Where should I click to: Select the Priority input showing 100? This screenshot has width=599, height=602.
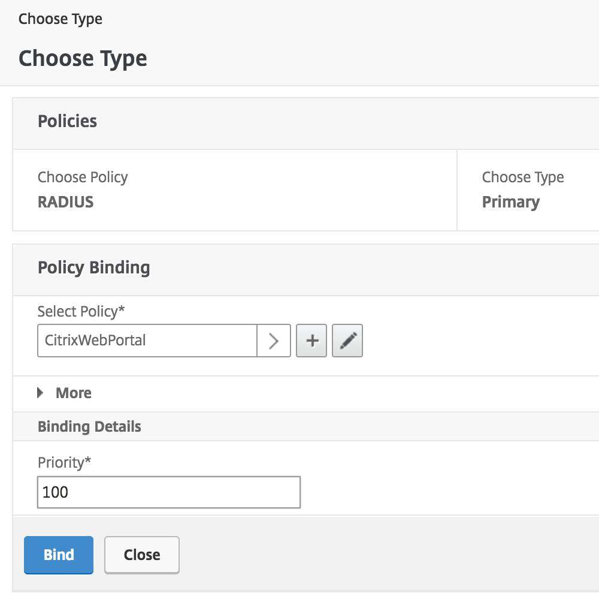point(168,492)
